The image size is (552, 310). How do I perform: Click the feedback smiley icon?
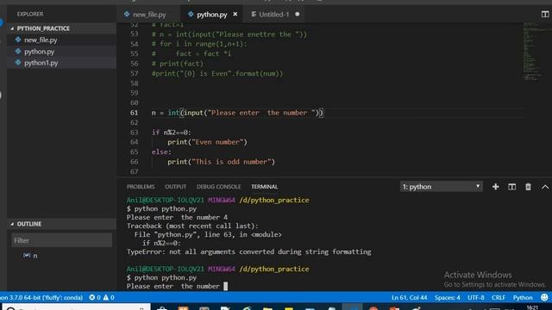click(x=544, y=297)
